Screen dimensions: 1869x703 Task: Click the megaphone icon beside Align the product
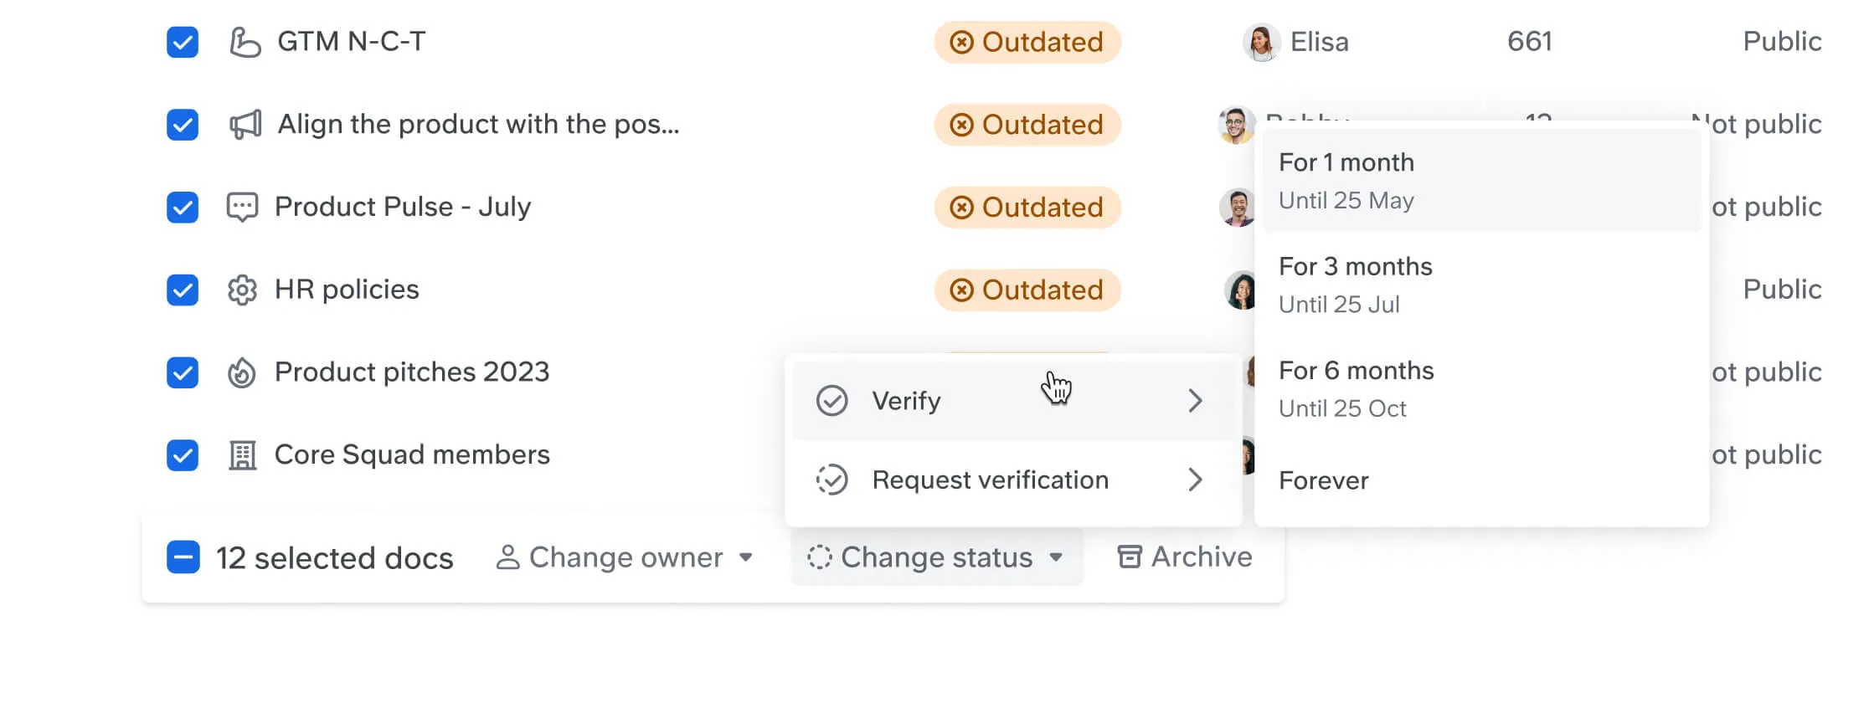point(245,125)
